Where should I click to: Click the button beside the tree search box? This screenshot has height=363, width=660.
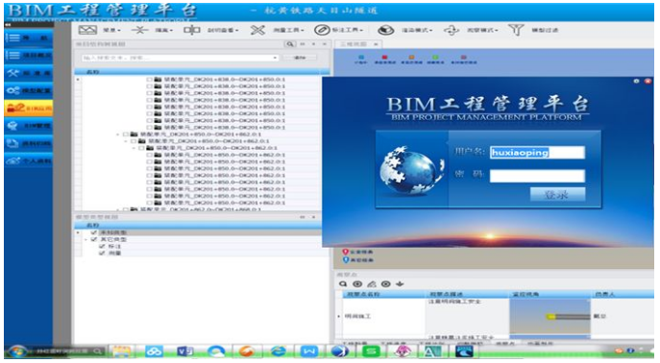pos(300,58)
